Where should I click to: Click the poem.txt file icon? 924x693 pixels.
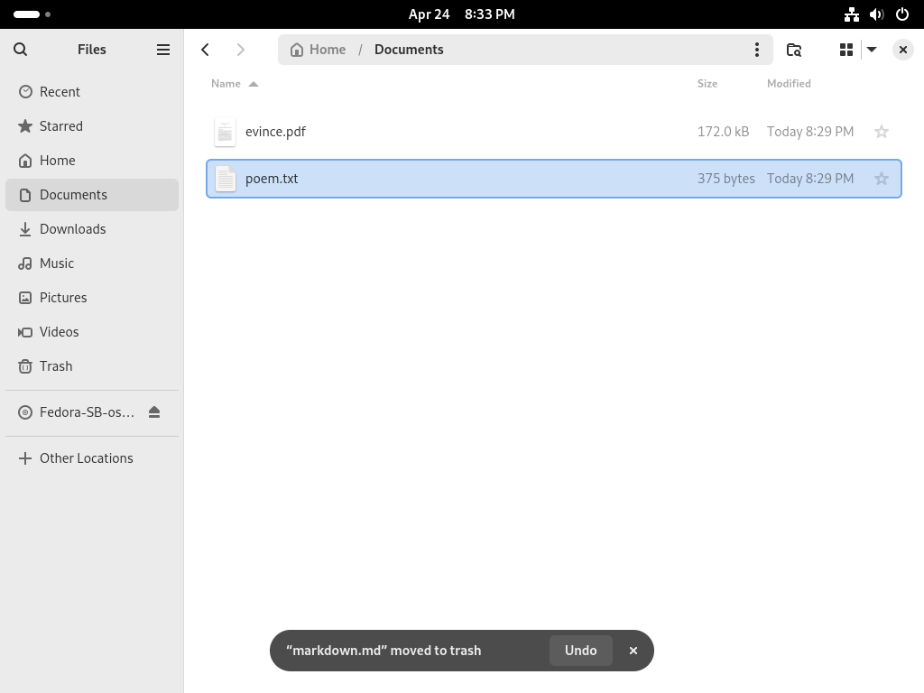pyautogui.click(x=225, y=179)
